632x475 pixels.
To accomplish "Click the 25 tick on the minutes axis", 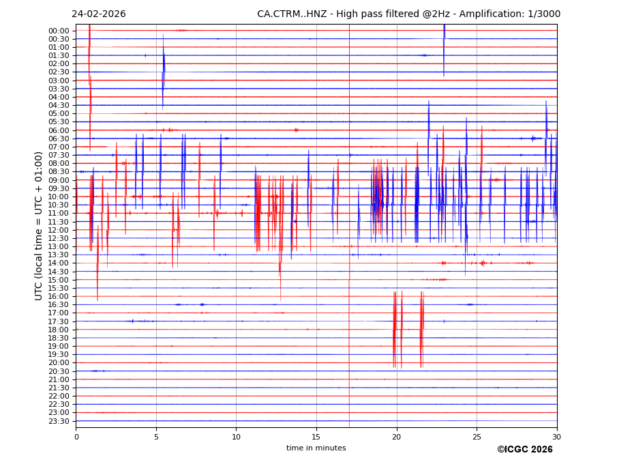I will pos(477,437).
